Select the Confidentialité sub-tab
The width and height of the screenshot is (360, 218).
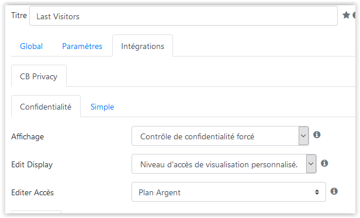point(46,107)
